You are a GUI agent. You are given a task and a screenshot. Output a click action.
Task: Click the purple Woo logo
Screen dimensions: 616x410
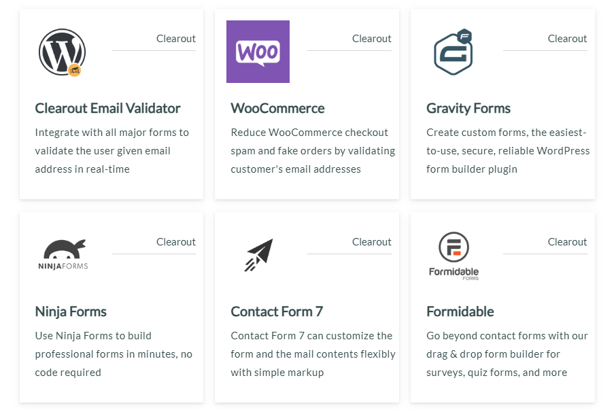point(258,52)
